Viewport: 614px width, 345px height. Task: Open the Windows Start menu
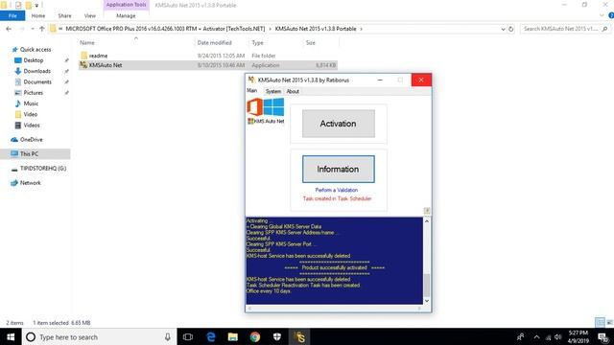pyautogui.click(x=11, y=336)
